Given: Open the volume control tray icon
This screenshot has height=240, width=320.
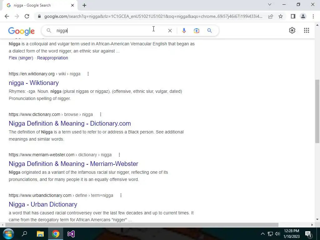Looking at the screenshot, I should tap(277, 234).
